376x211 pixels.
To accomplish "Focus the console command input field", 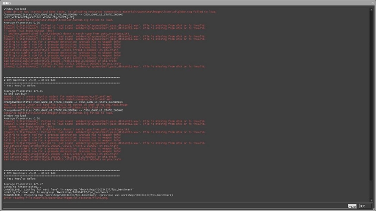I will [175, 206].
